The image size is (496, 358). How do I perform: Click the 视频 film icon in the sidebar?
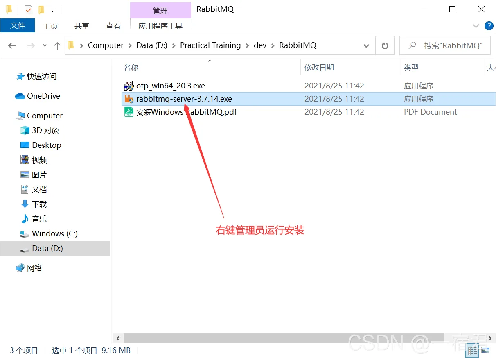(25, 160)
